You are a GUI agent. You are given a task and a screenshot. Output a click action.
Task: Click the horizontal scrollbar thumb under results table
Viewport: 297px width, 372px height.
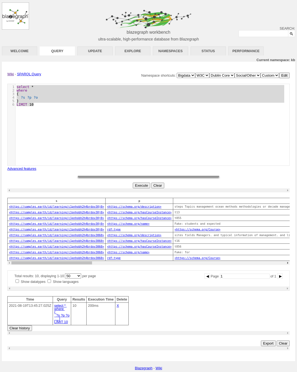click(x=52, y=263)
